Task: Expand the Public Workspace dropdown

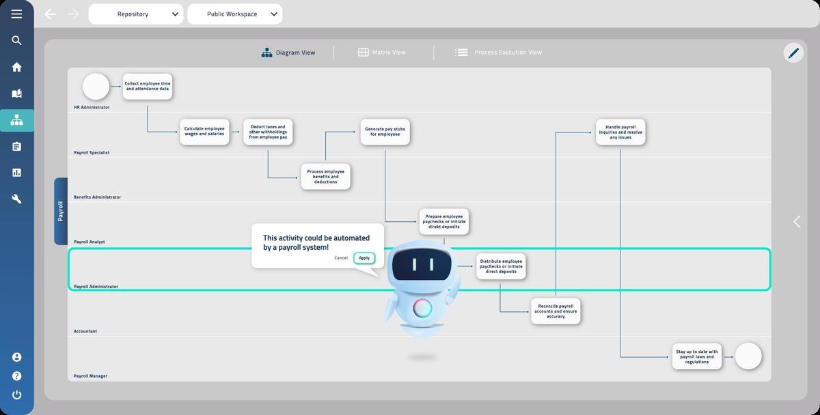Action: (234, 14)
